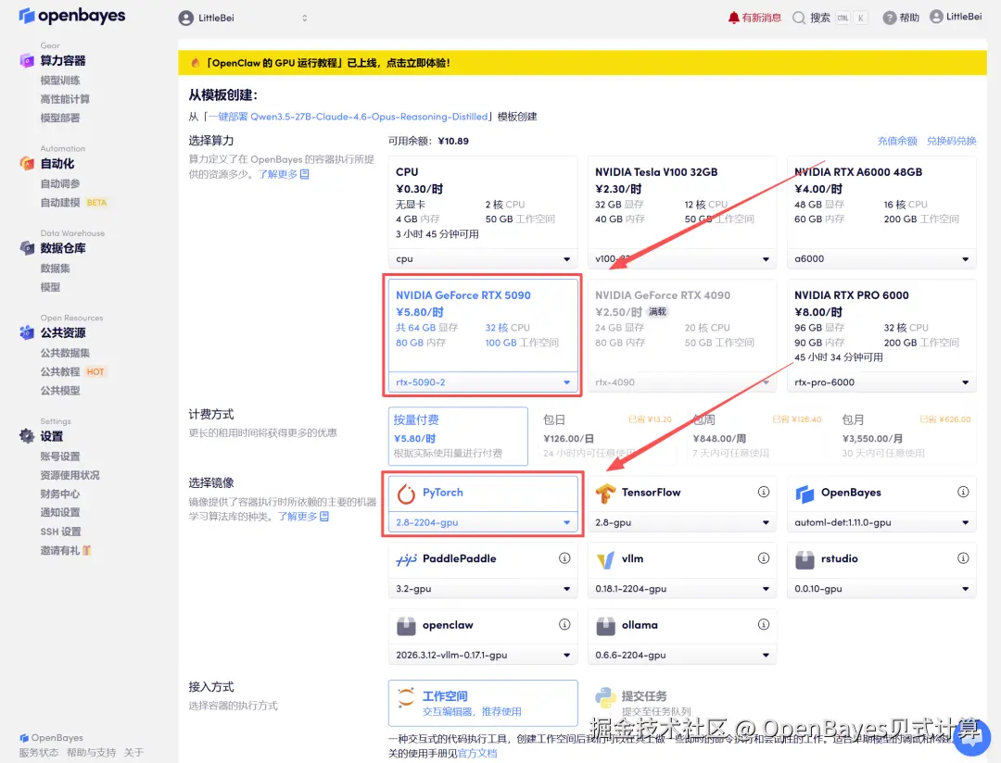Image resolution: width=1001 pixels, height=763 pixels.
Task: Show info for TensorFlow image
Action: coord(764,492)
